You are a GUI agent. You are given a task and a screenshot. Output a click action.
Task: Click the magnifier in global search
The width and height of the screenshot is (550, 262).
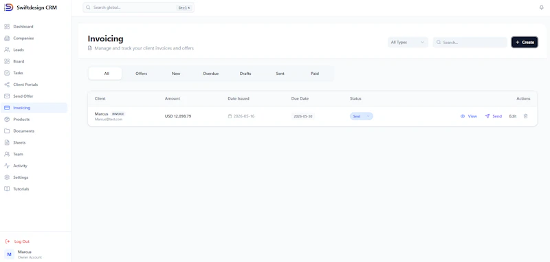[x=88, y=8]
